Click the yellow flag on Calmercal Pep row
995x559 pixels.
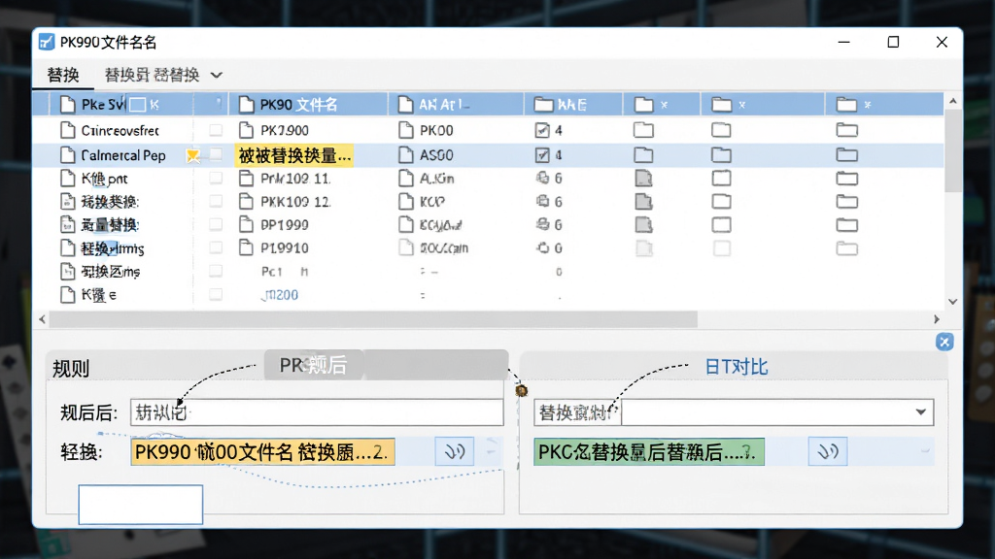[x=193, y=155]
